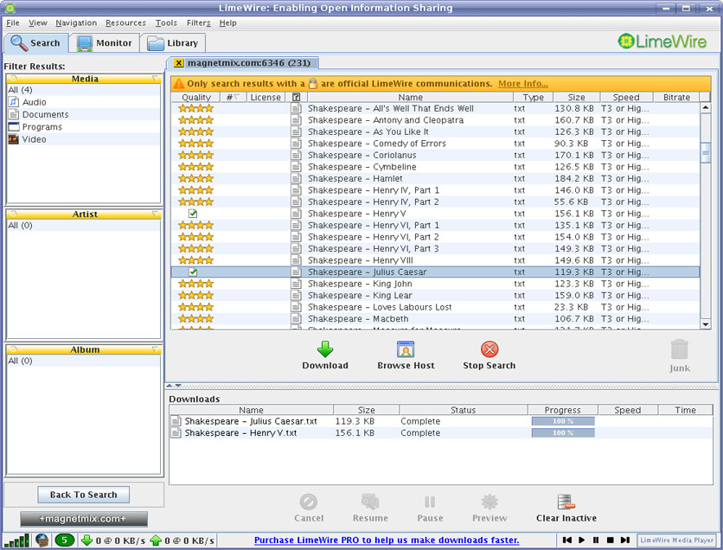Click the lock icon in the warning banner
The image size is (723, 550).
tap(313, 83)
